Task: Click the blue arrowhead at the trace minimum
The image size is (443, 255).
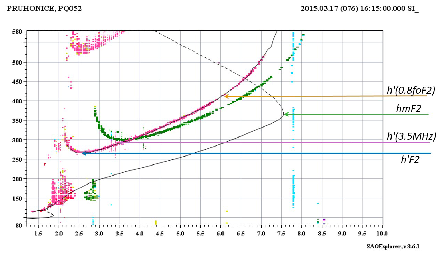Action: point(83,153)
